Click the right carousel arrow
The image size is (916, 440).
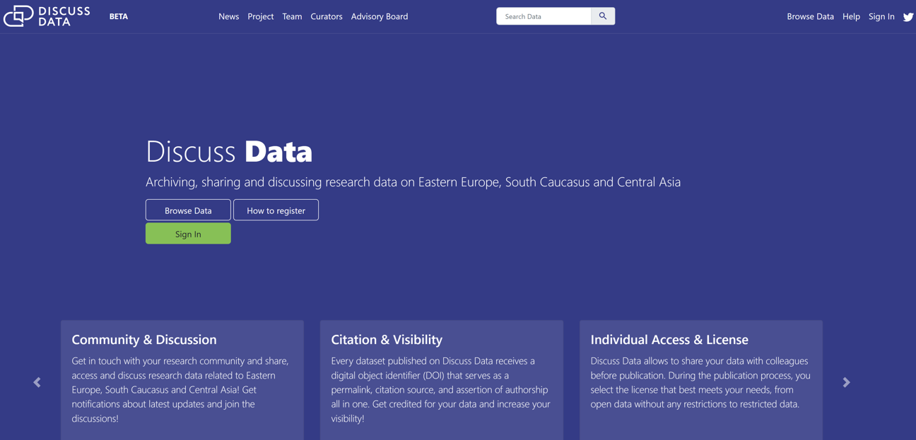(x=846, y=382)
